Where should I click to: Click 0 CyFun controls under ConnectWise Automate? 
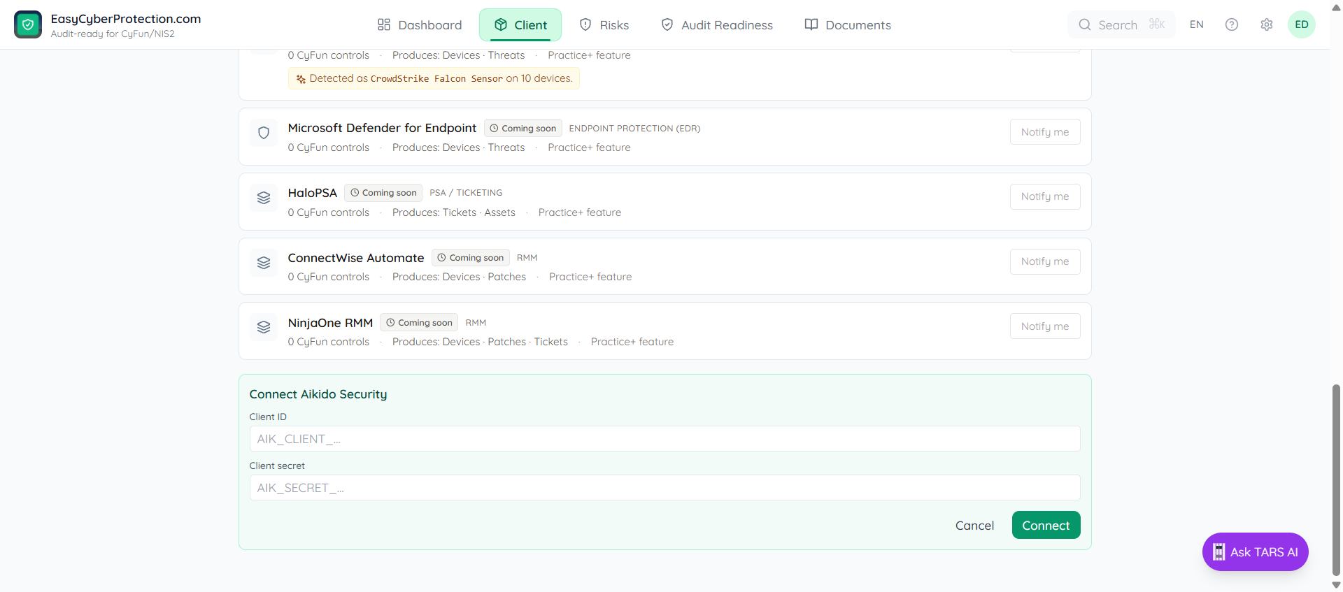pyautogui.click(x=329, y=277)
